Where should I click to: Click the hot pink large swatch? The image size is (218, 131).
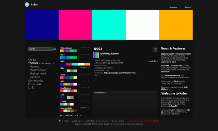[x=75, y=25]
